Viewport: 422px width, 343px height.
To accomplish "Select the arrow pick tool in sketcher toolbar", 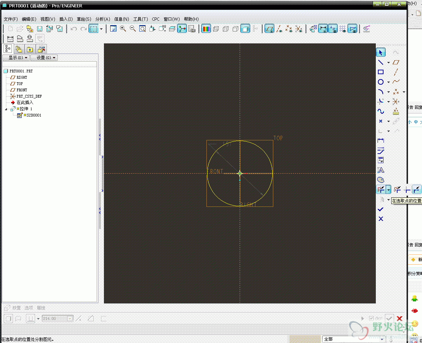I will [381, 52].
